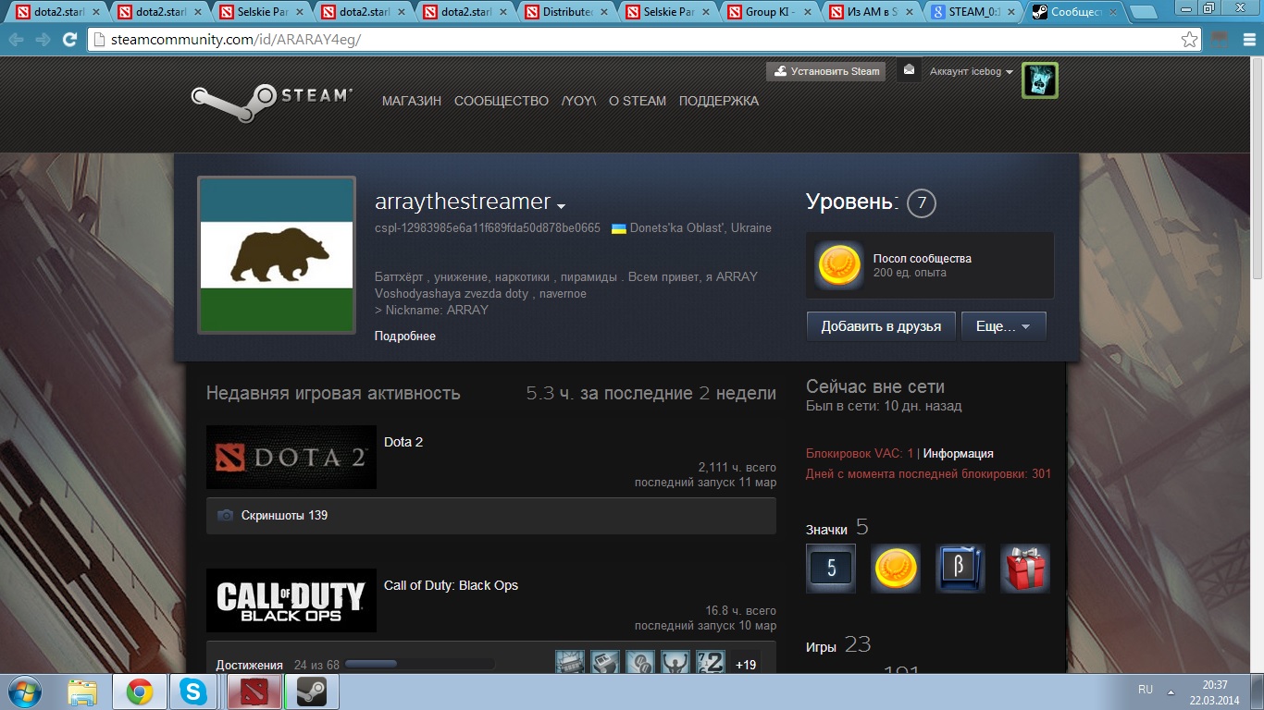Switch to the STEAM_0:1 tab
1264x710 pixels.
(x=973, y=12)
